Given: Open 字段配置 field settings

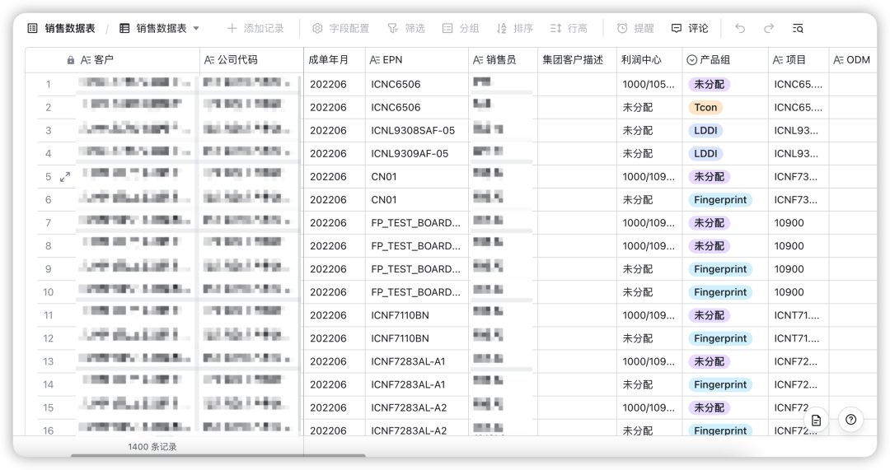Looking at the screenshot, I should [340, 29].
